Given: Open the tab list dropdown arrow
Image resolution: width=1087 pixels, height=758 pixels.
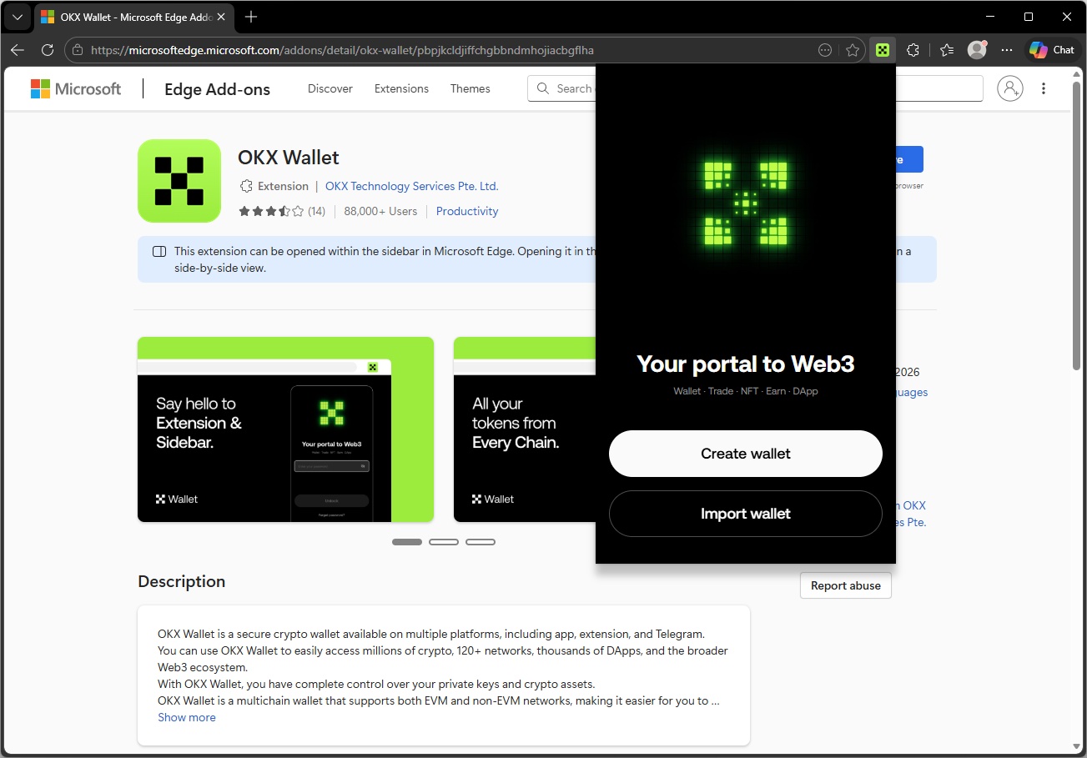Looking at the screenshot, I should tap(17, 17).
